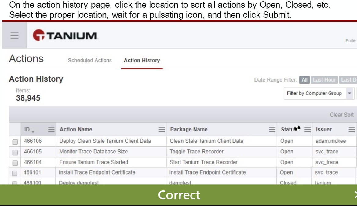Check the box for action 466104
This screenshot has height=206, width=357.
tap(15, 163)
